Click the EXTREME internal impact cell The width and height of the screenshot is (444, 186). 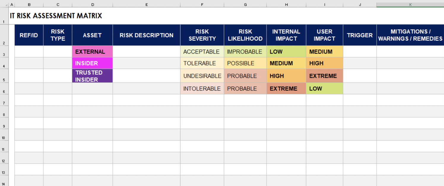click(286, 88)
